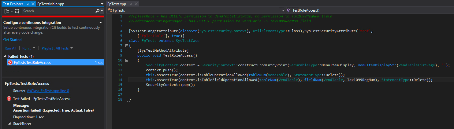Click the failed icon beside FpTests.TestRoleAccess row

point(10,62)
